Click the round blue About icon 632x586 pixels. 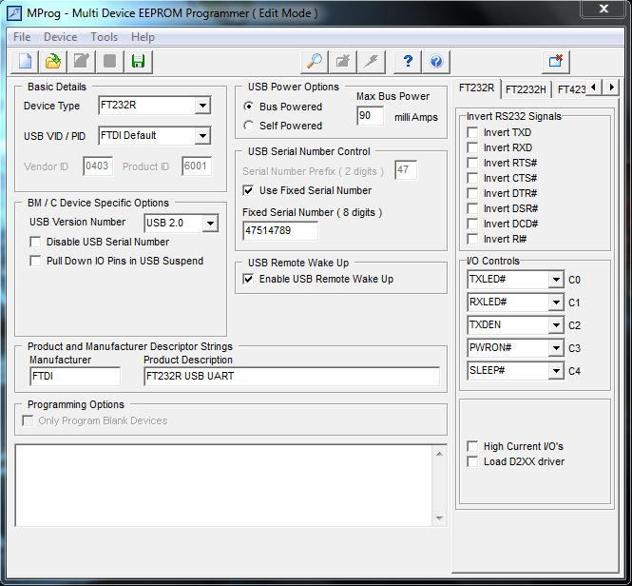436,62
